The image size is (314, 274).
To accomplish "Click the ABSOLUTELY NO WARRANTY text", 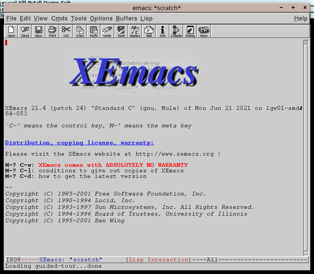I will [147, 165].
